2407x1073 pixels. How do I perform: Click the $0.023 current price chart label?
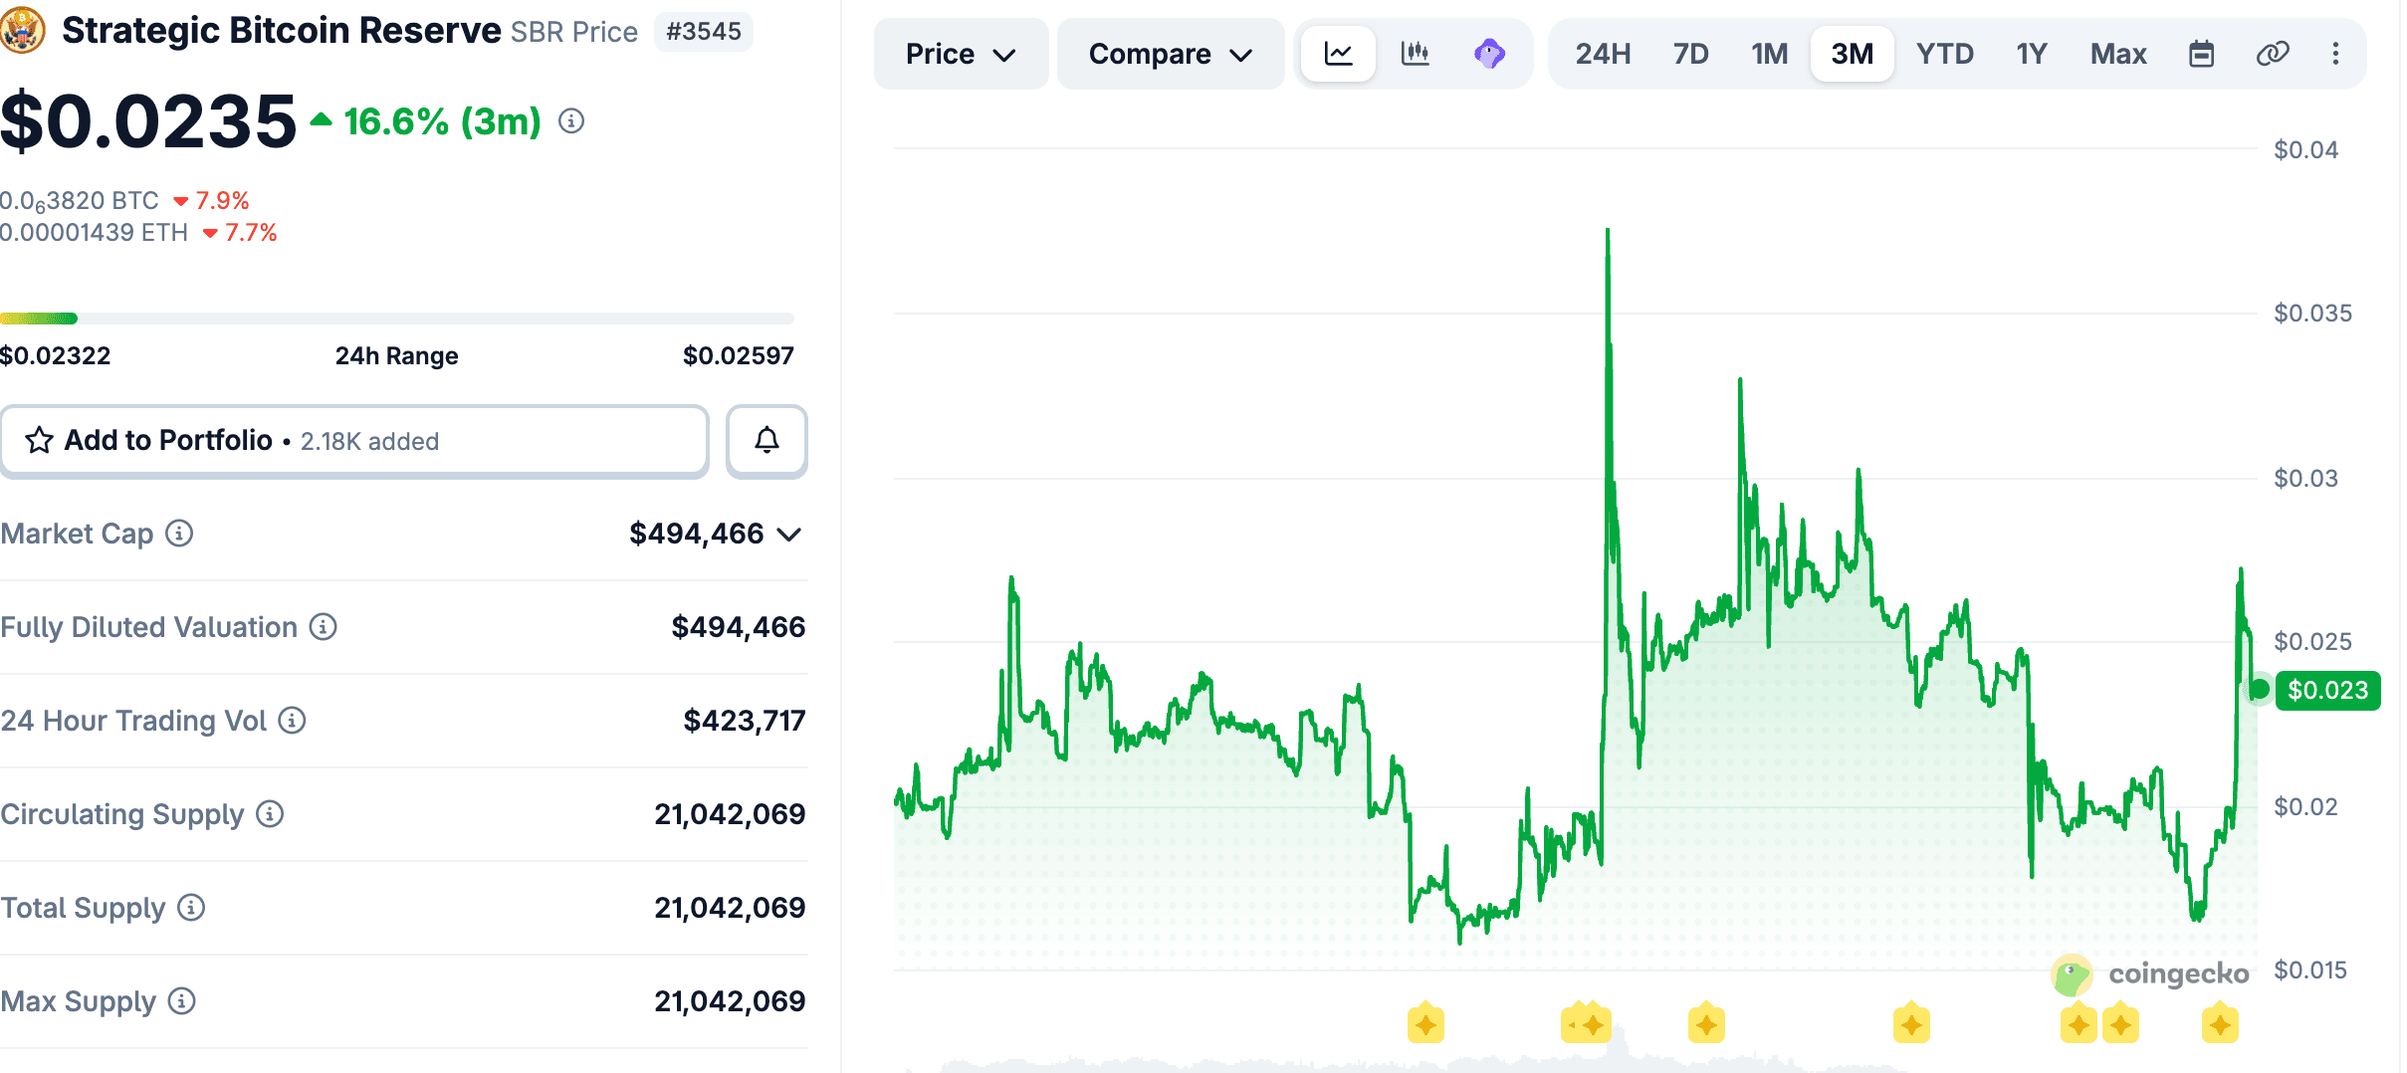(2327, 690)
